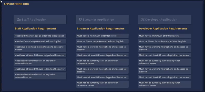Click the Twitch icon beside Streamer Application
The image size is (205, 92).
(80, 19)
